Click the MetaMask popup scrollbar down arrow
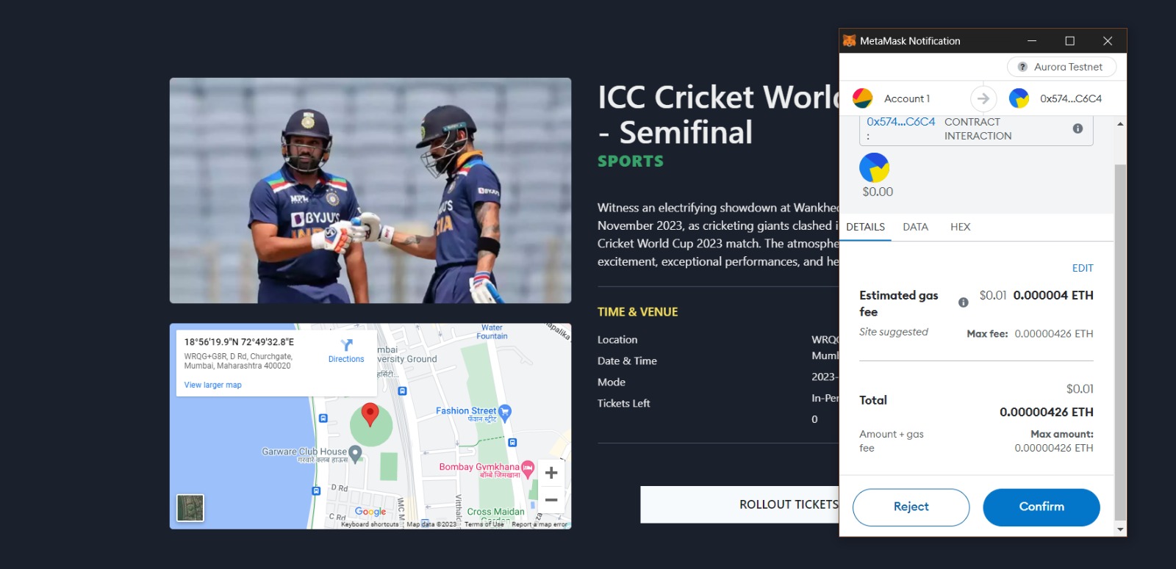Viewport: 1176px width, 569px height. coord(1120,529)
